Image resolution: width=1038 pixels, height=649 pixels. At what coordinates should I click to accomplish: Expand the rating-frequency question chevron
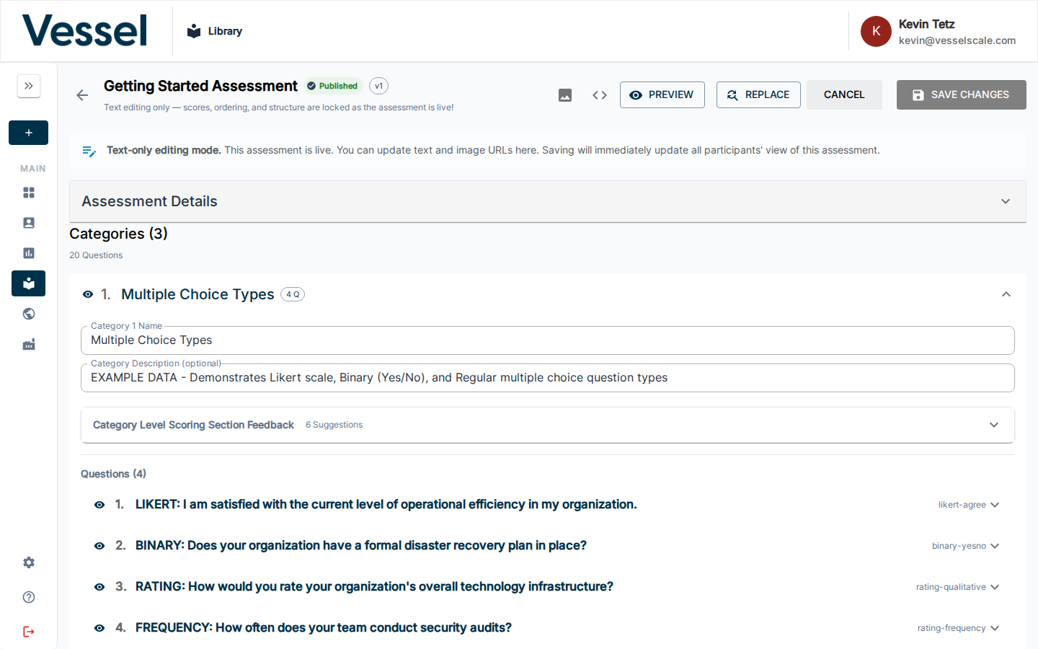point(995,628)
